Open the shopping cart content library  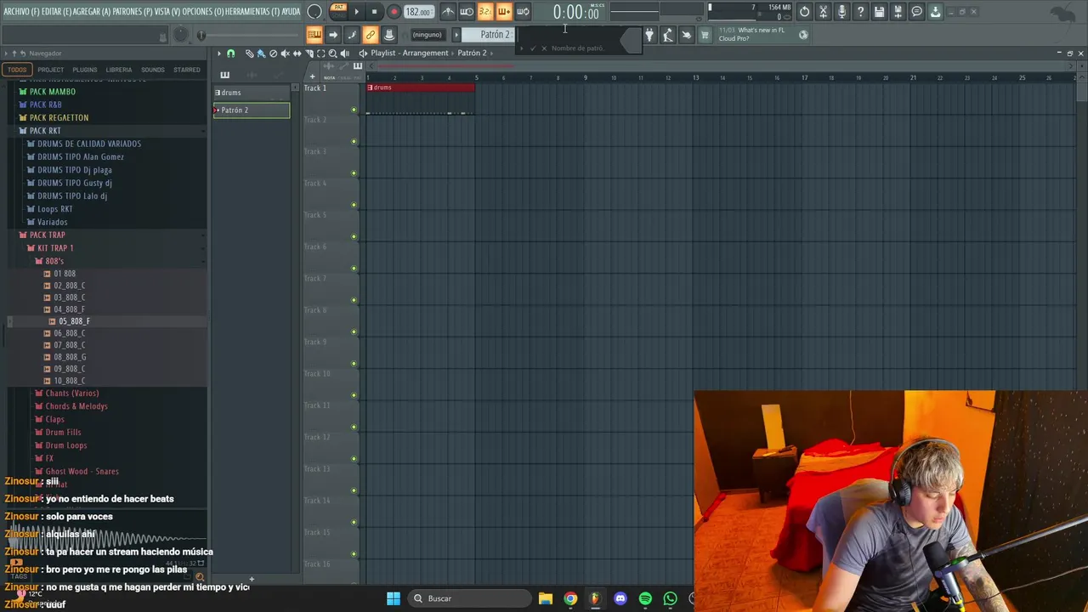click(x=705, y=35)
